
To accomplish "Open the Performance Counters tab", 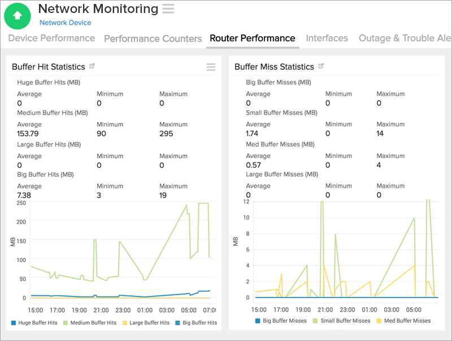I will pyautogui.click(x=153, y=38).
